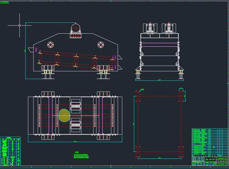Viewport: 229px width, 169px height.
Task: Click the yellow hatched ellipse in plan view
Action: point(64,115)
